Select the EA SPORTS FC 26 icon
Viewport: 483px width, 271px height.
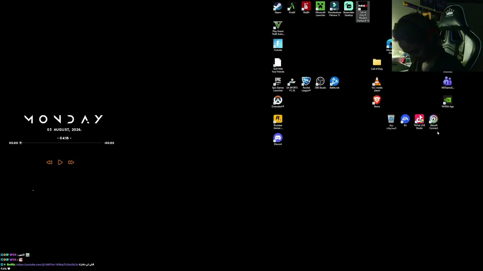(x=292, y=85)
